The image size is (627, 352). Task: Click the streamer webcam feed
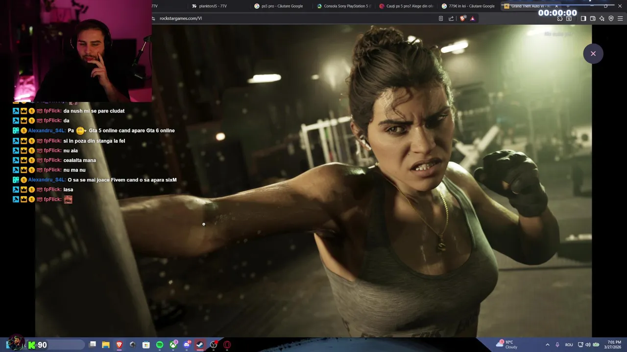(x=76, y=51)
